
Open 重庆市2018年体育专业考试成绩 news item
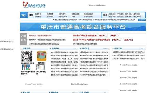click(x=94, y=68)
